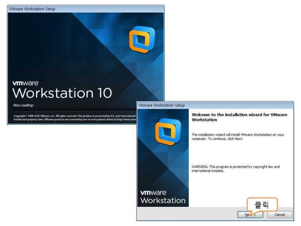Image resolution: width=301 pixels, height=226 pixels.
Task: Click the large Workstation 10 title text
Action: [62, 93]
